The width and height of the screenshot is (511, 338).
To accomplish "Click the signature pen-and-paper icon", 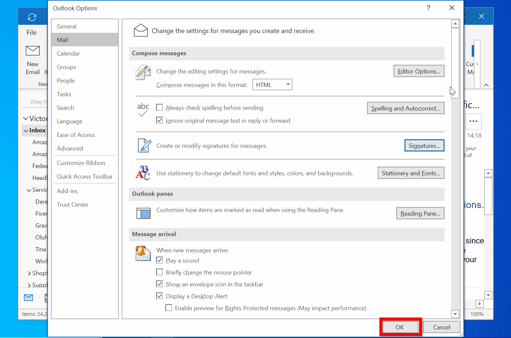I will coord(144,146).
